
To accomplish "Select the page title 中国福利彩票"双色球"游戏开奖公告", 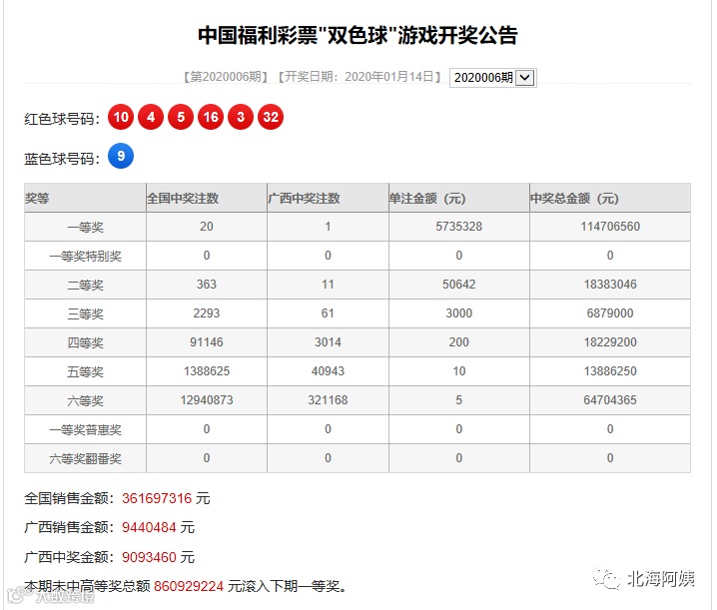I will click(358, 35).
